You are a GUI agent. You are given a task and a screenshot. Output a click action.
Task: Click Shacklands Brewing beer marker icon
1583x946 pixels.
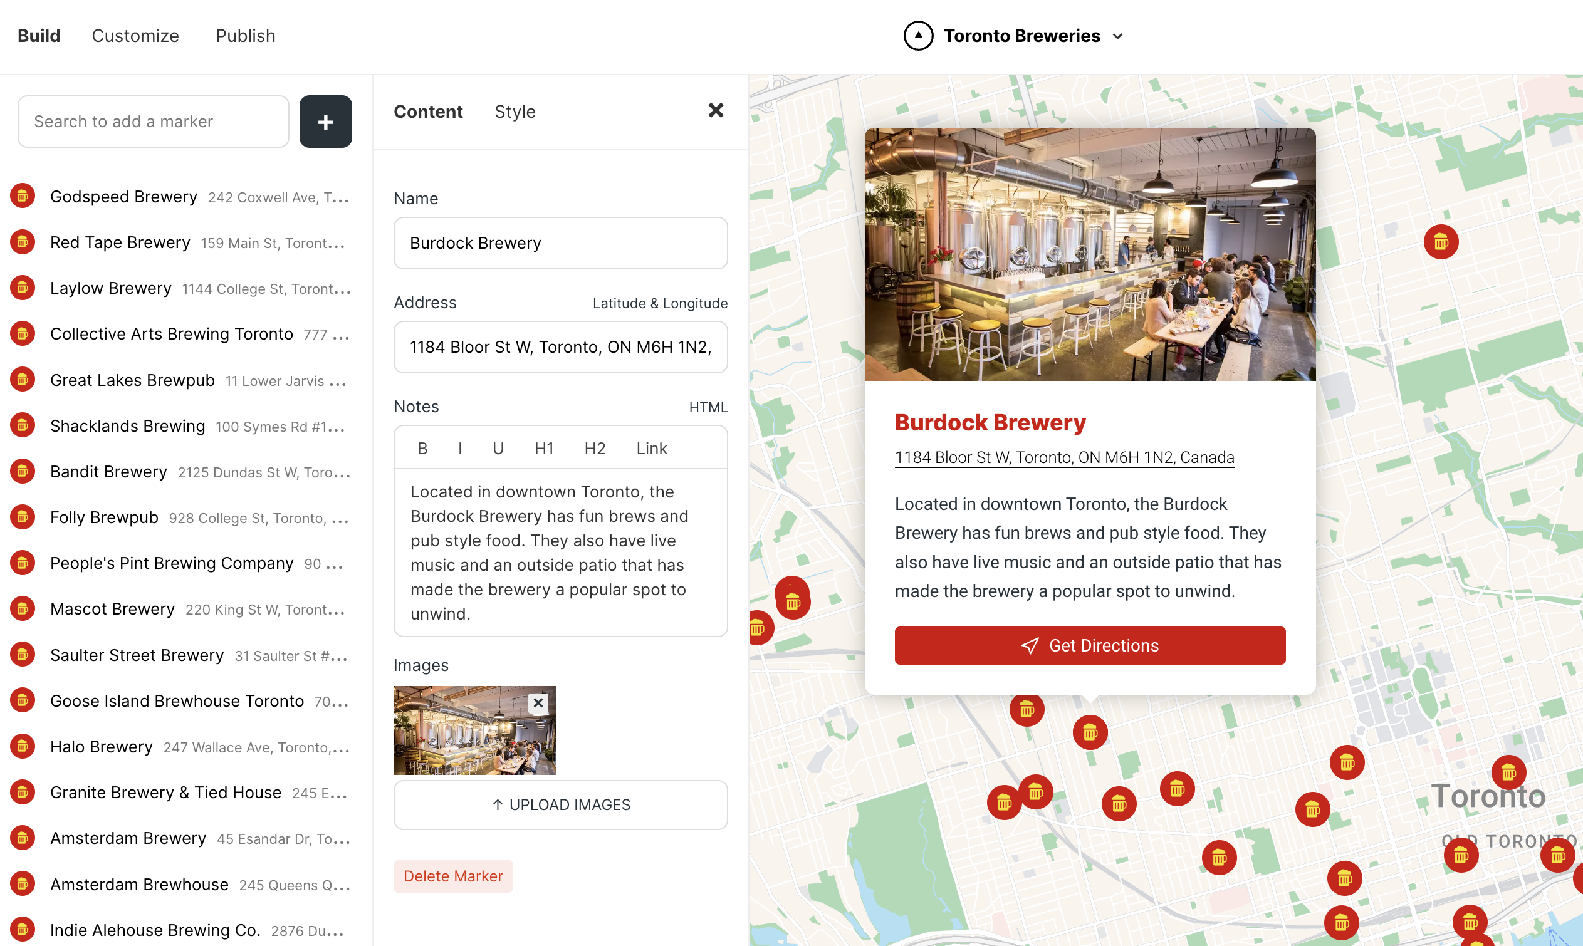pyautogui.click(x=23, y=425)
